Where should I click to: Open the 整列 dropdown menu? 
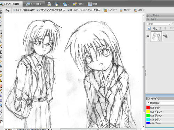coord(125,10)
